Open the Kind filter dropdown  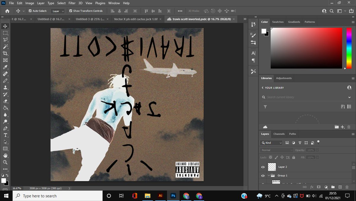[271, 143]
